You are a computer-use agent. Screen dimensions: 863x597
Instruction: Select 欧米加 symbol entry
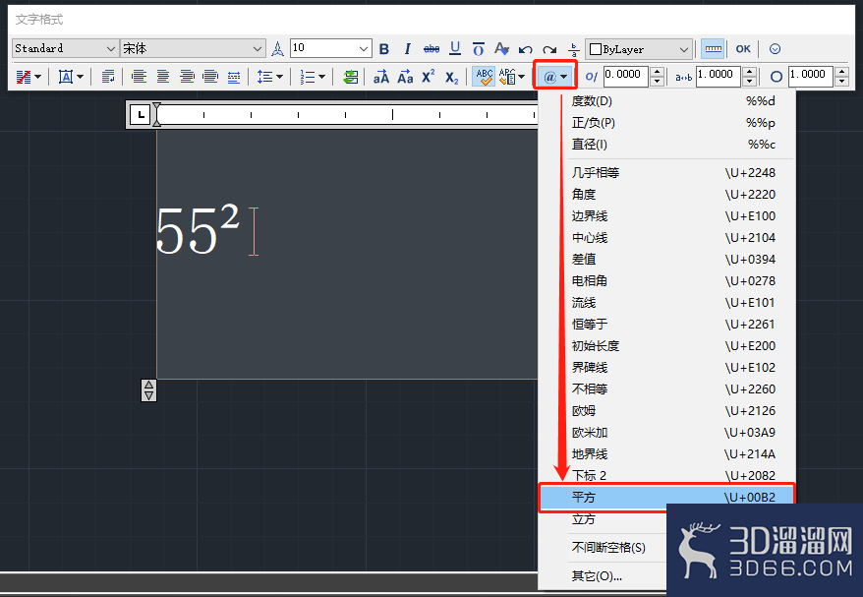[667, 433]
